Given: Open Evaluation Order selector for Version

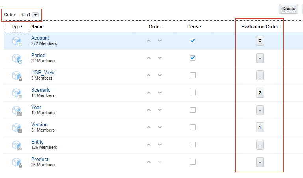Looking at the screenshot, I should (x=260, y=127).
